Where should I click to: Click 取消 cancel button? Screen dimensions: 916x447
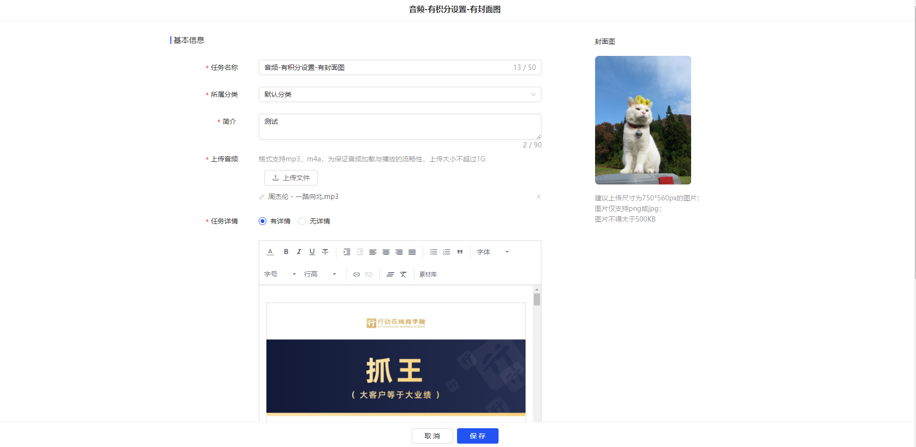point(432,436)
